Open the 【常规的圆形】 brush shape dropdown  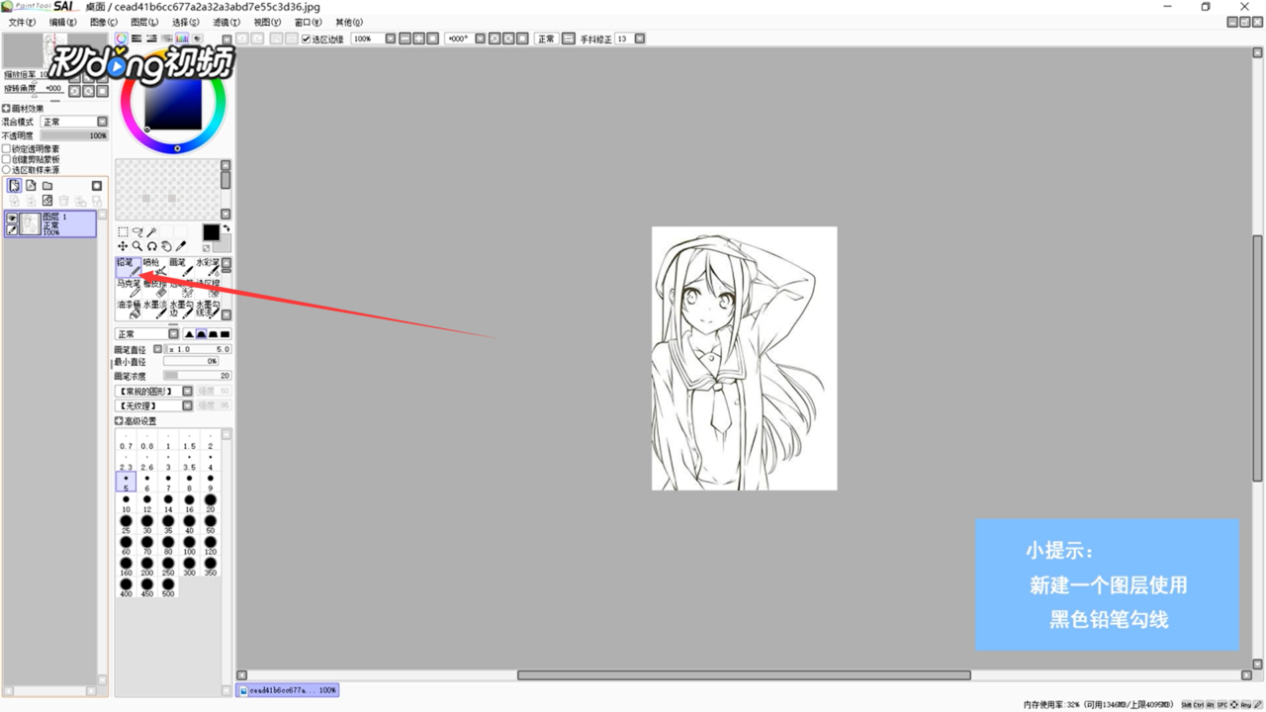(187, 392)
